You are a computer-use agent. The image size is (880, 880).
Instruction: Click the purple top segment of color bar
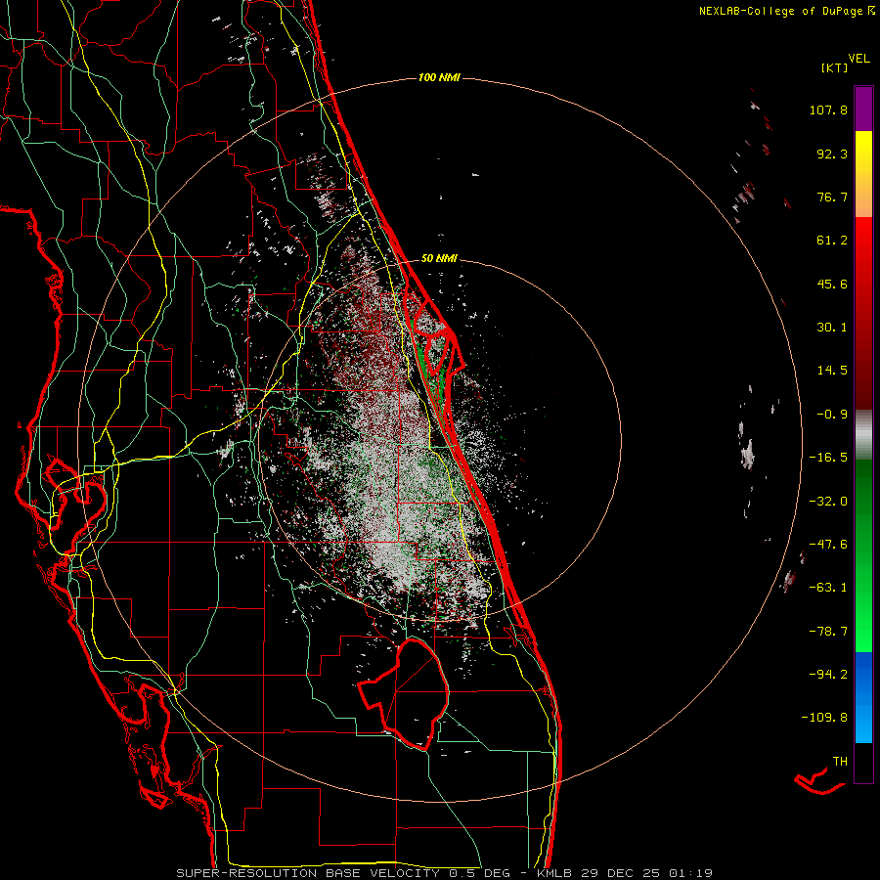863,109
